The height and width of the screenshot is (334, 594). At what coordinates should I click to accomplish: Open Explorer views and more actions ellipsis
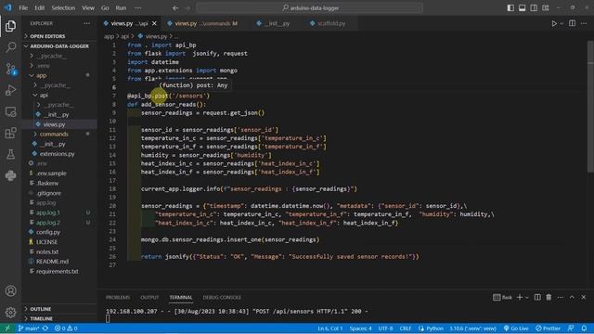point(86,23)
